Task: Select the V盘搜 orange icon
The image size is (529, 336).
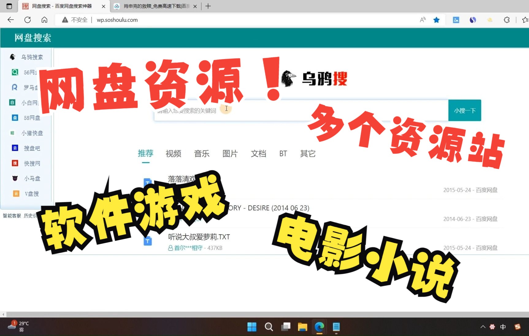Action: [x=16, y=194]
